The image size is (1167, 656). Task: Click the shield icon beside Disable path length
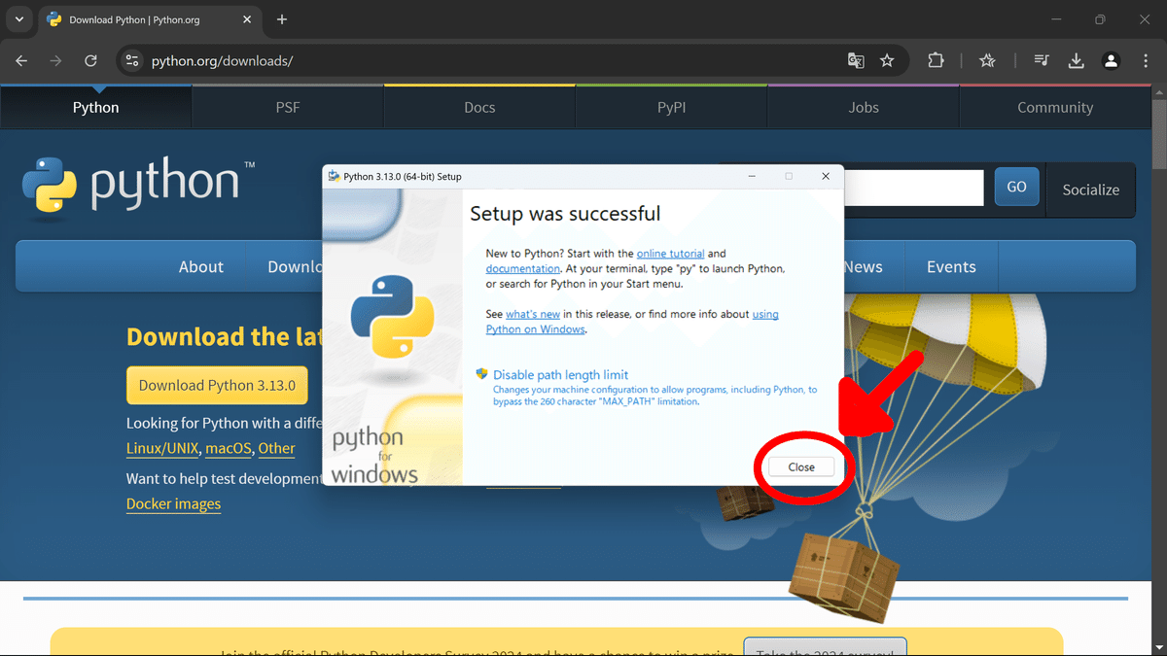click(481, 374)
